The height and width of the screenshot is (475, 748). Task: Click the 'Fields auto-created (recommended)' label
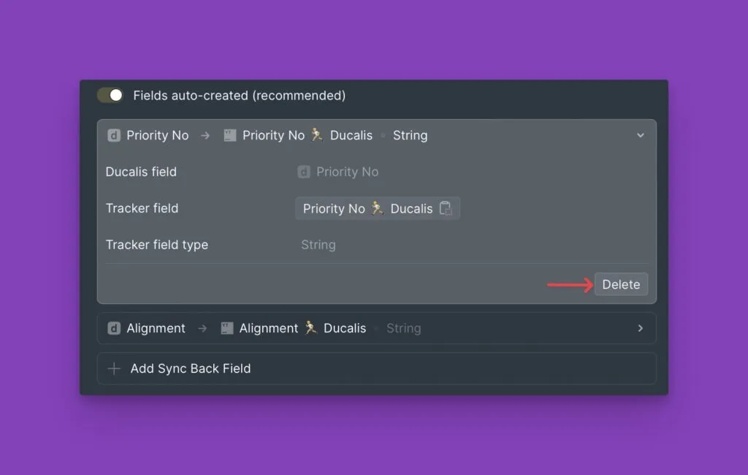coord(239,95)
